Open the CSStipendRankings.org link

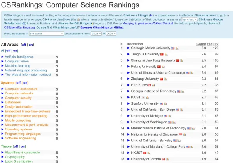(19, 27)
